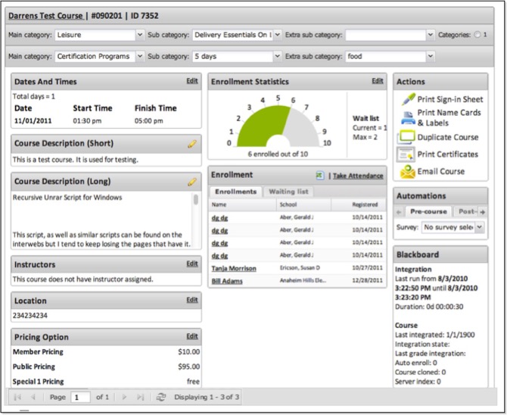Refresh the list using the pager refresh icon

pos(160,397)
